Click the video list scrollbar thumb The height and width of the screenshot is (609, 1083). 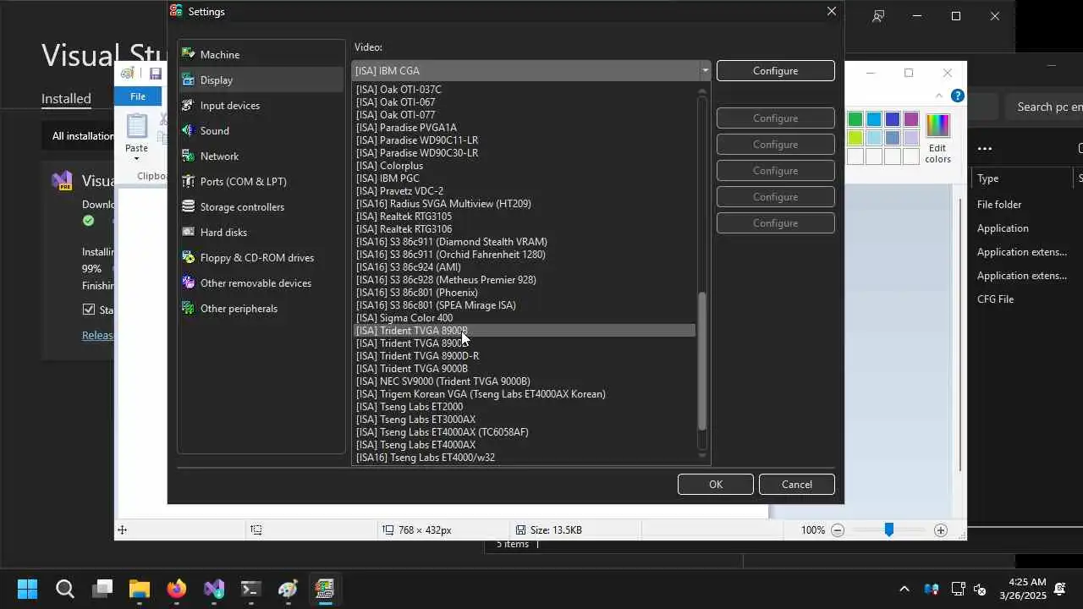(701, 361)
